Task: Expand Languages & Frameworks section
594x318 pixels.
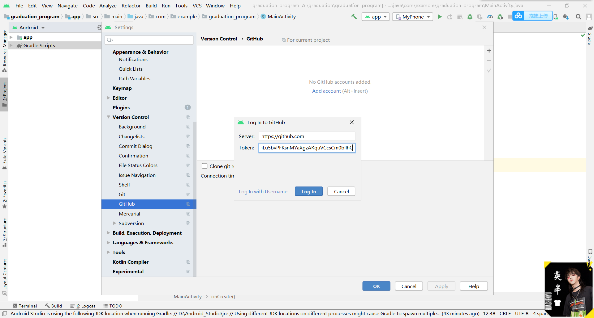Action: pos(108,242)
